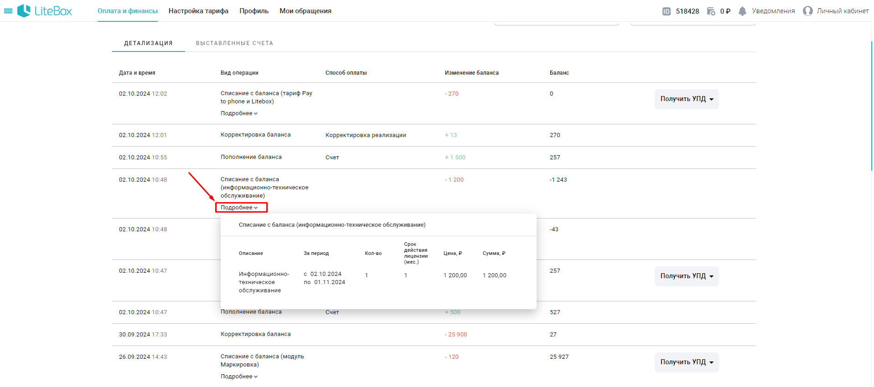The width and height of the screenshot is (874, 387).
Task: Click the - 25 900 amount
Action: click(456, 335)
